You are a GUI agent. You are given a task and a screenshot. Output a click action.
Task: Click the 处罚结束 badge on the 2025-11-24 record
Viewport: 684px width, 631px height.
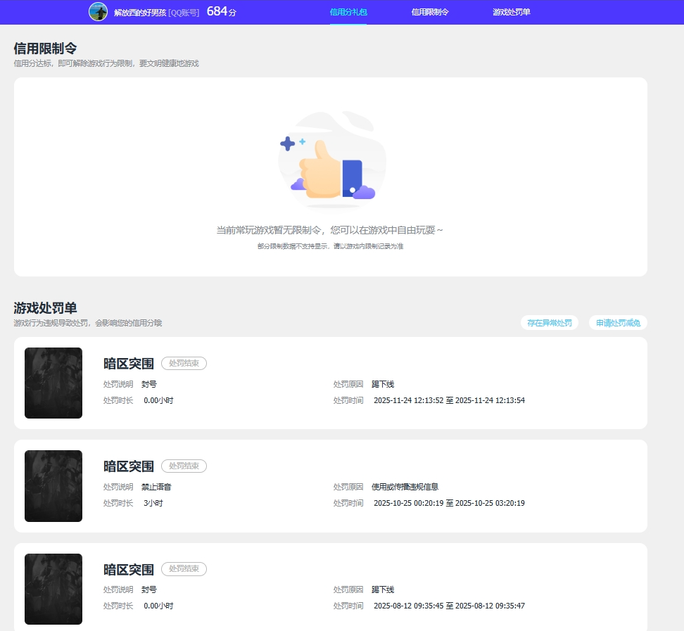pyautogui.click(x=184, y=363)
